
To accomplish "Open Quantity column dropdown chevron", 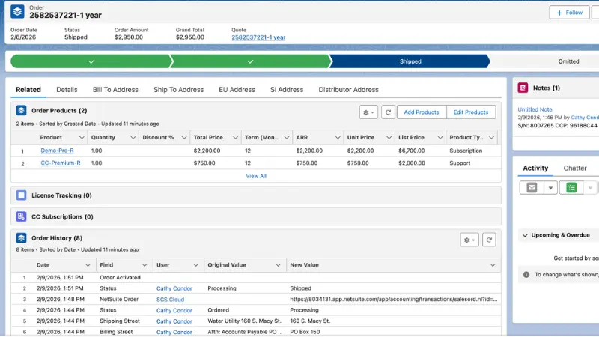I will pyautogui.click(x=133, y=137).
